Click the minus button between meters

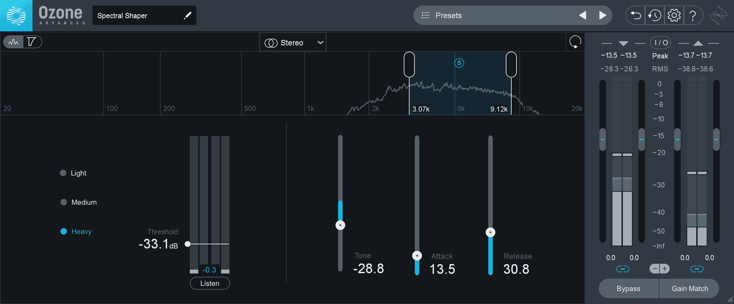655,269
